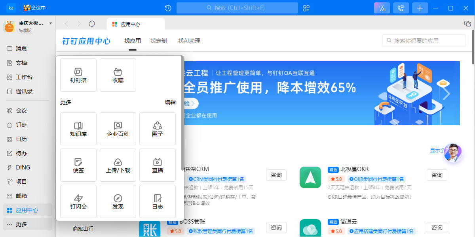Open 钉盘 in the sidebar
The image size is (475, 237).
click(x=28, y=125)
